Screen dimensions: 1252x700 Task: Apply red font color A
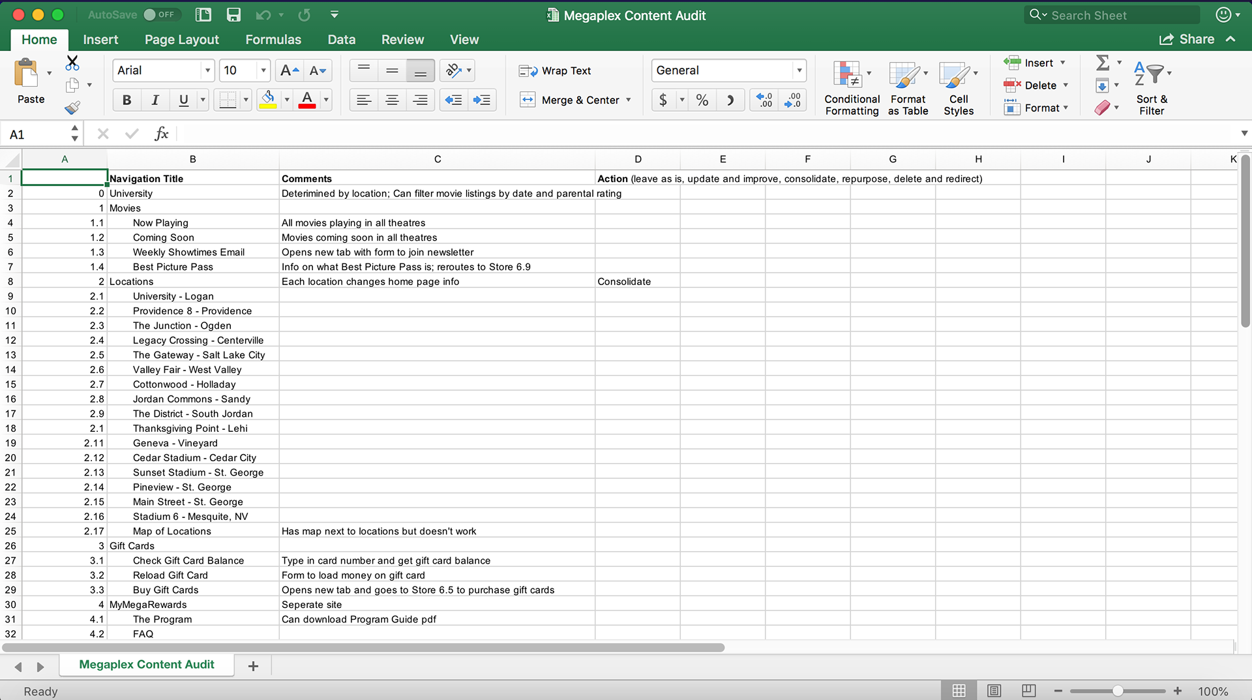pos(307,100)
